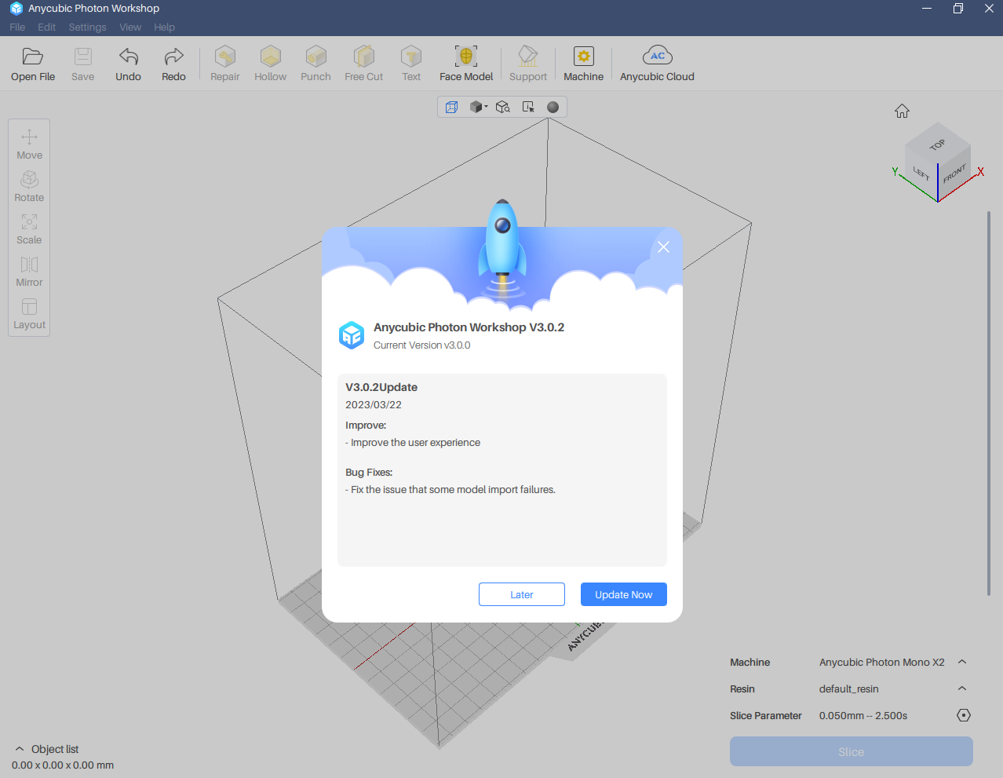Maximize or restore the application window
Image resolution: width=1003 pixels, height=778 pixels.
pos(957,9)
